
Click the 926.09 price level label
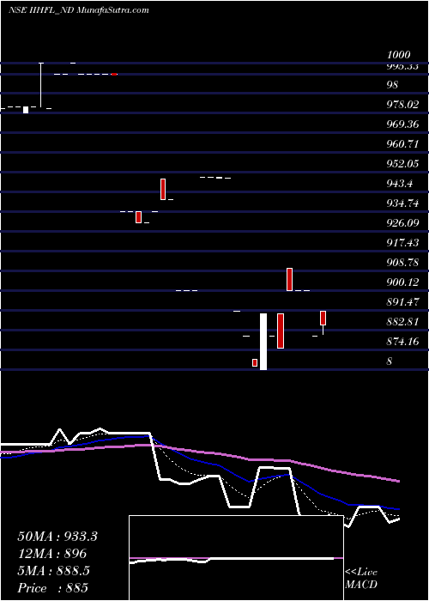pos(402,222)
